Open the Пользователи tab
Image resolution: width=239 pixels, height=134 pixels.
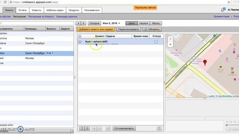pyautogui.click(x=92, y=10)
